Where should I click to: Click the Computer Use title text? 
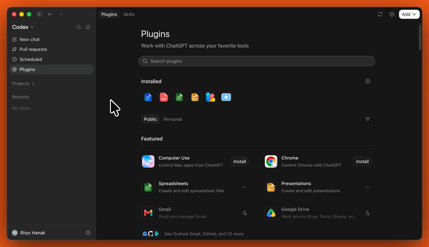174,158
